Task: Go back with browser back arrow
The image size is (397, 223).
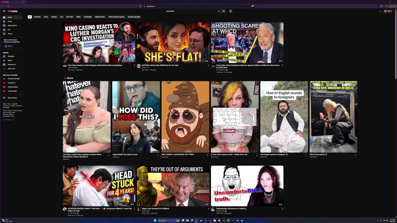Action: (2, 6)
